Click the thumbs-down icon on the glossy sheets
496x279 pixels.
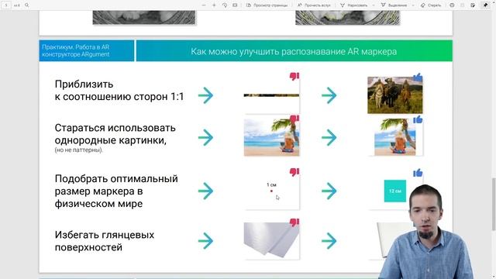pos(294,222)
